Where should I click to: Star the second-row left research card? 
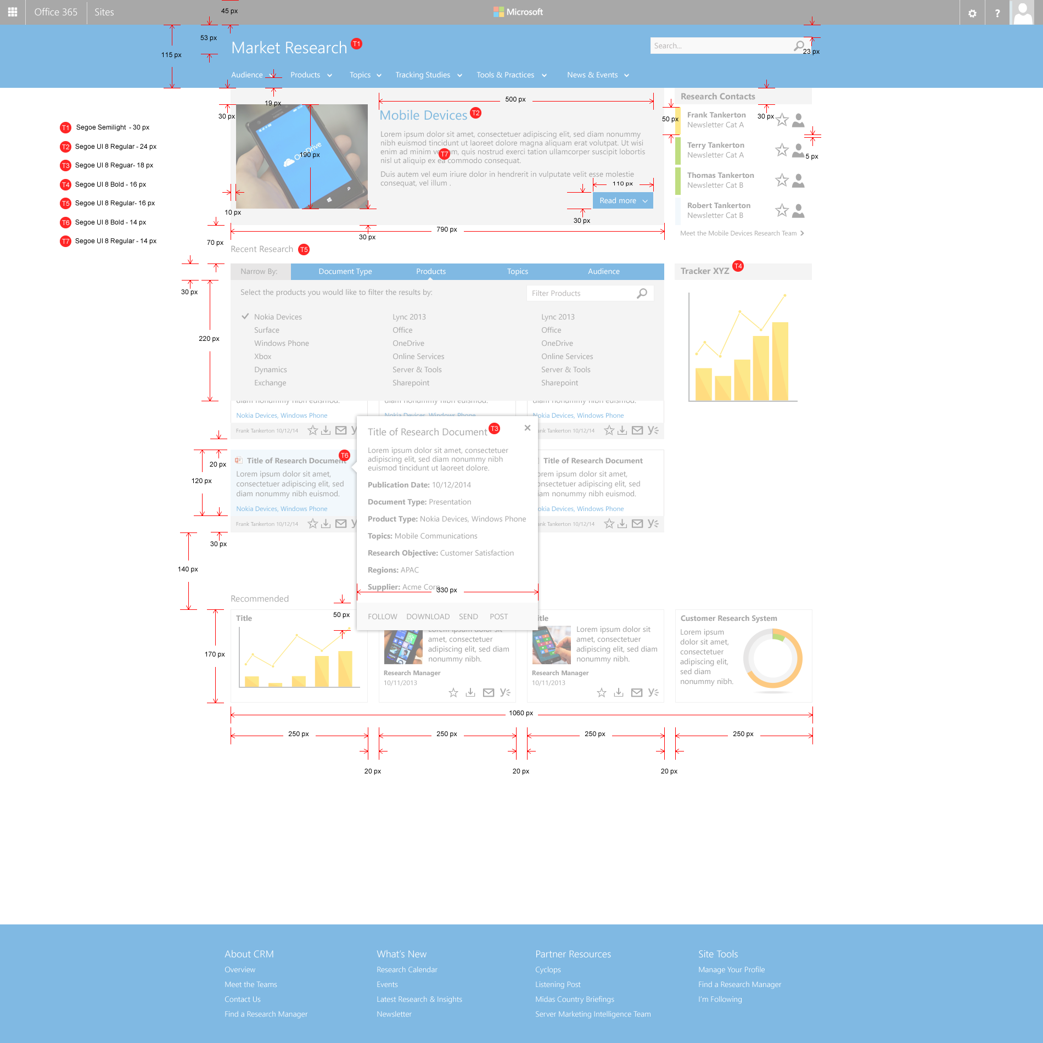[312, 524]
